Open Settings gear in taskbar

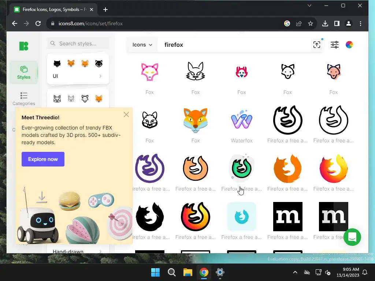click(220, 272)
